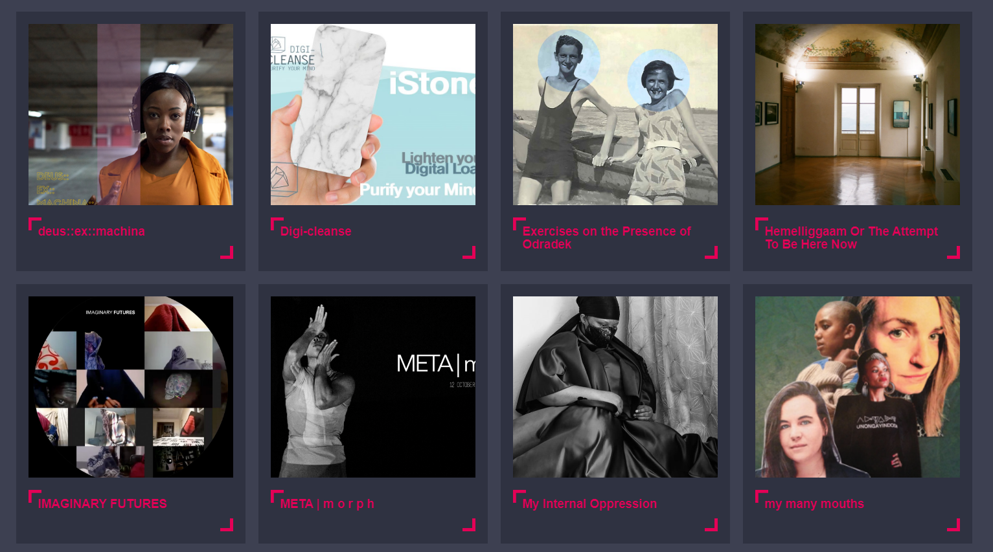Click bottom-right corner bracket of the IMAGINARY FUTURES card
This screenshot has width=993, height=552.
pyautogui.click(x=227, y=525)
